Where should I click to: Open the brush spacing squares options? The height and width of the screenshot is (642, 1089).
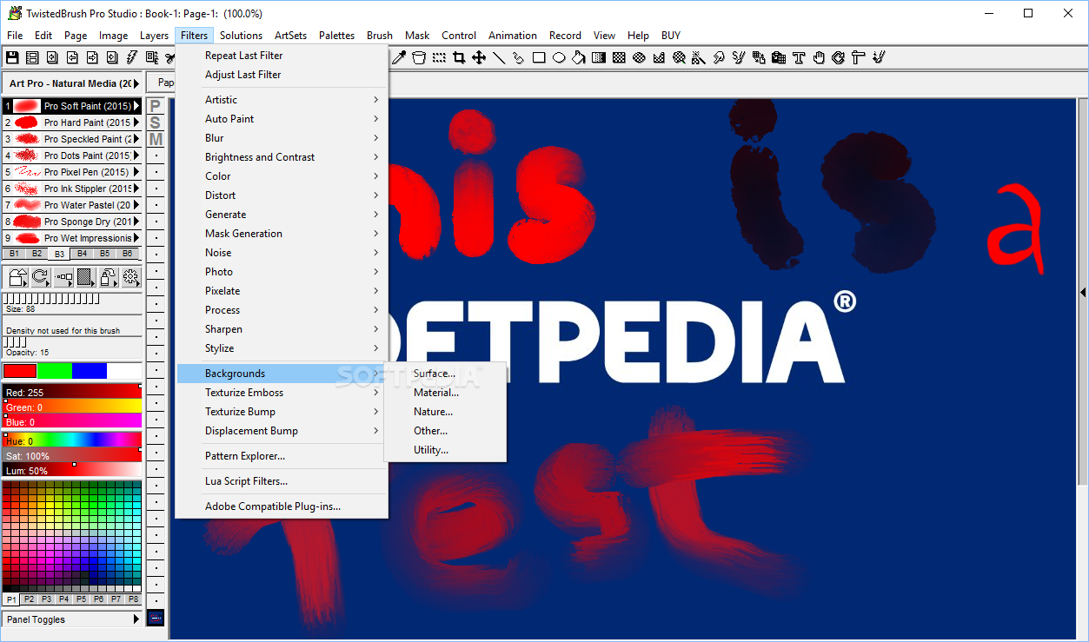point(63,277)
